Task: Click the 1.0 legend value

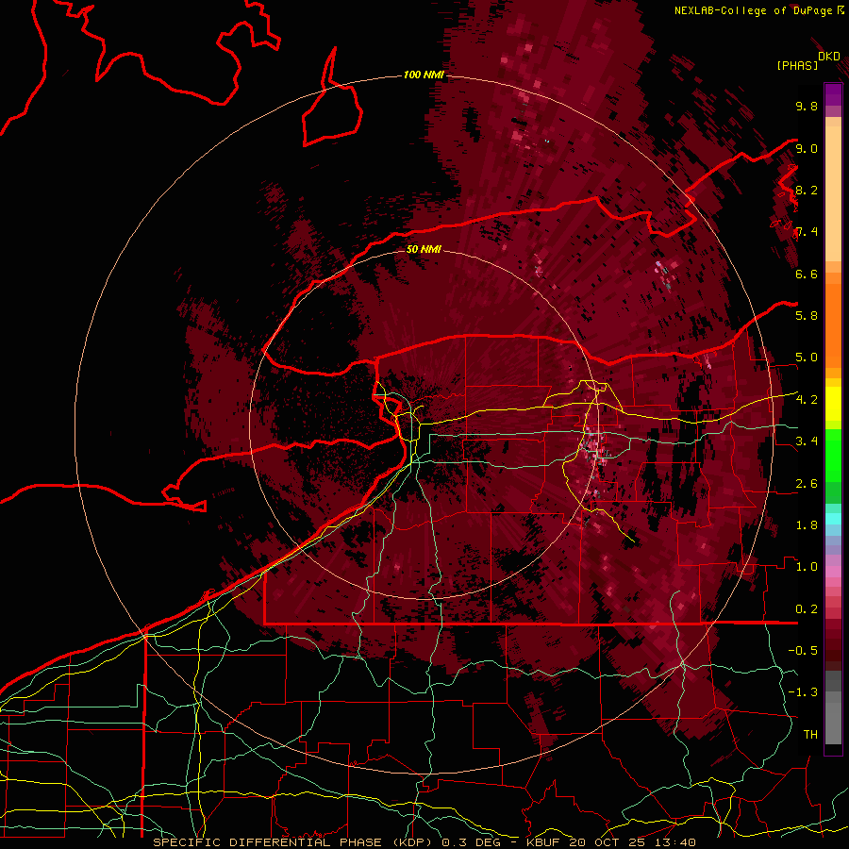Action: click(x=807, y=567)
